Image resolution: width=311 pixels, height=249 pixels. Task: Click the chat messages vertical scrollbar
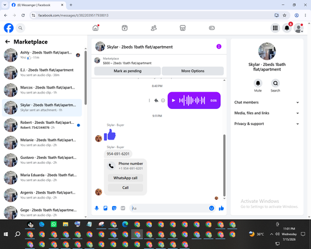224,166
